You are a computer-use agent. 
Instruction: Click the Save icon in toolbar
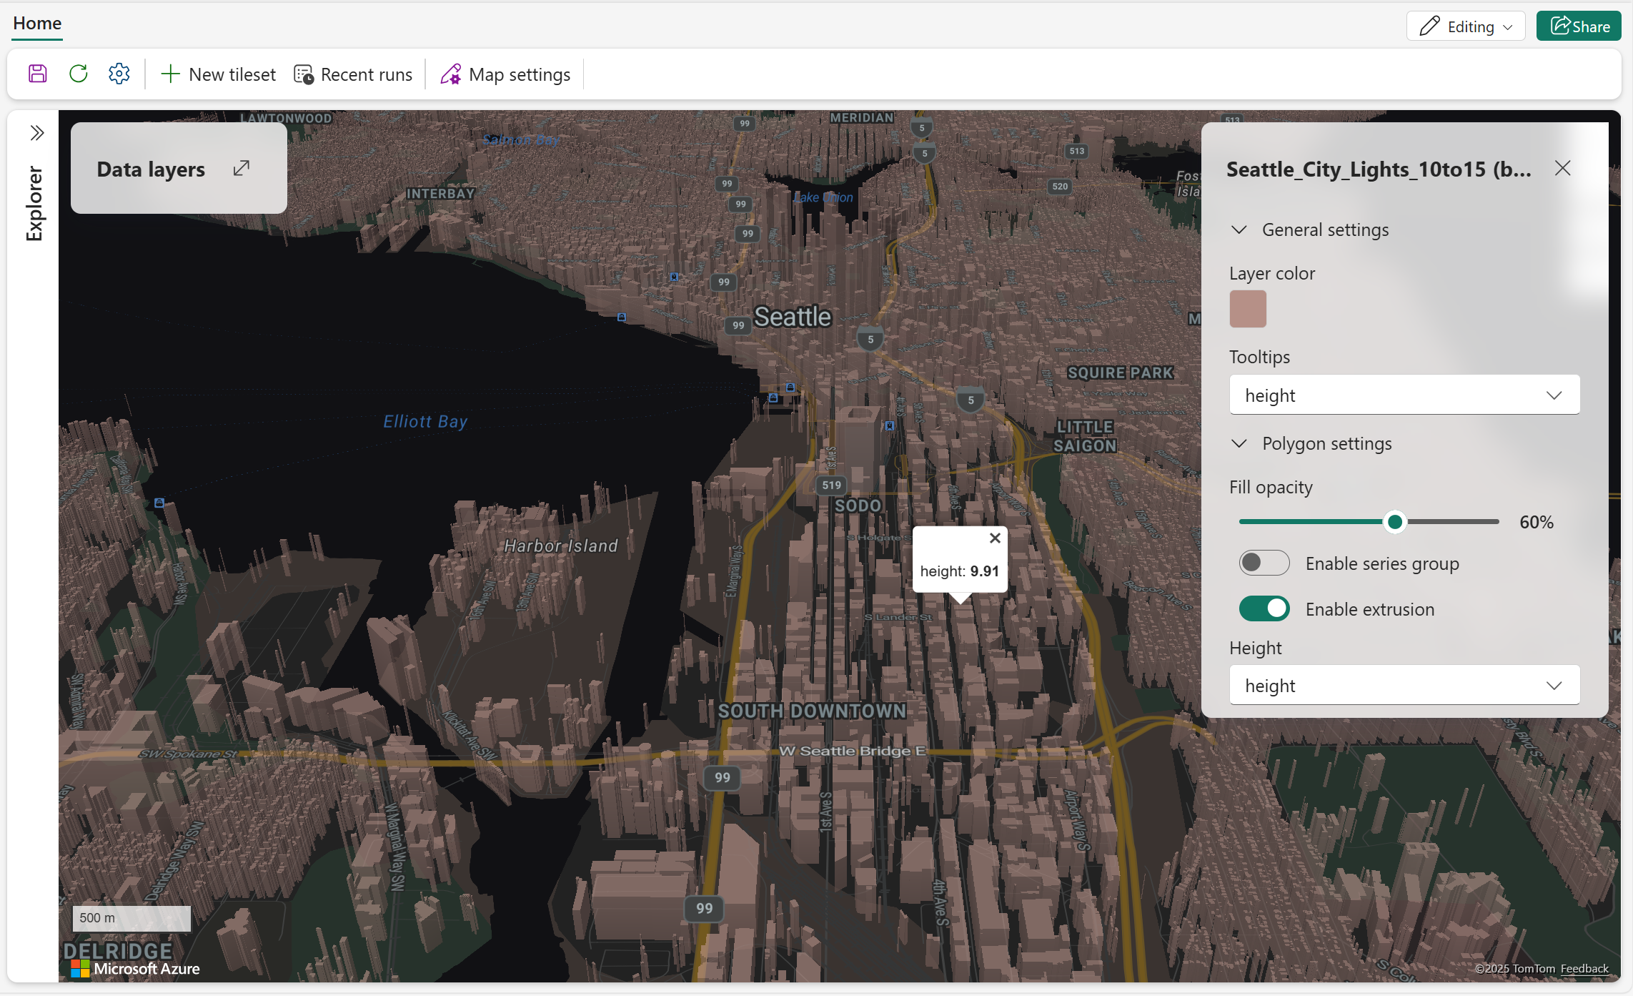(38, 74)
